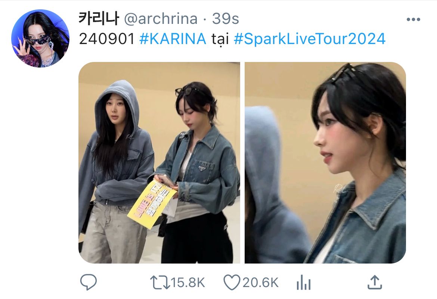Visit the @archrina handle

(161, 19)
